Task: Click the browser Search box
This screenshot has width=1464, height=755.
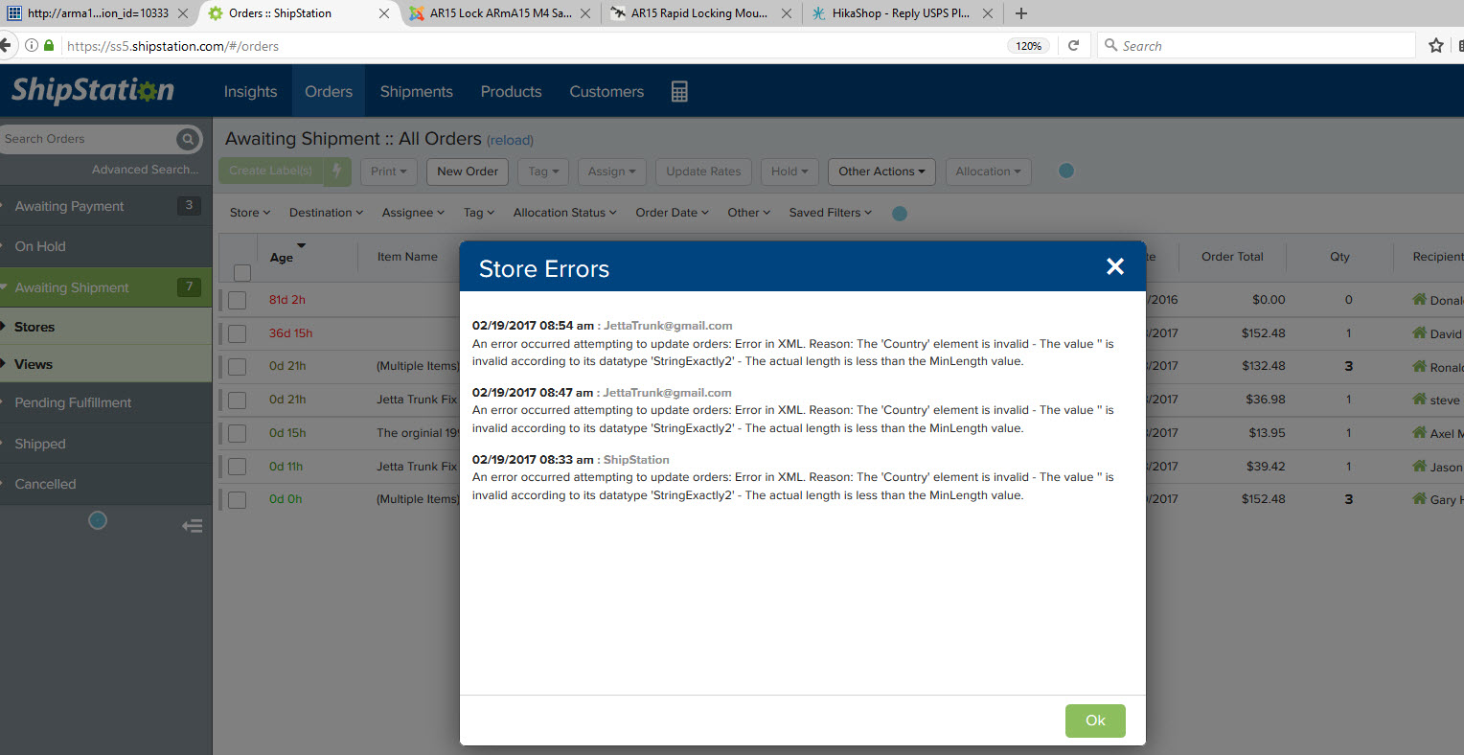Action: coord(1255,45)
